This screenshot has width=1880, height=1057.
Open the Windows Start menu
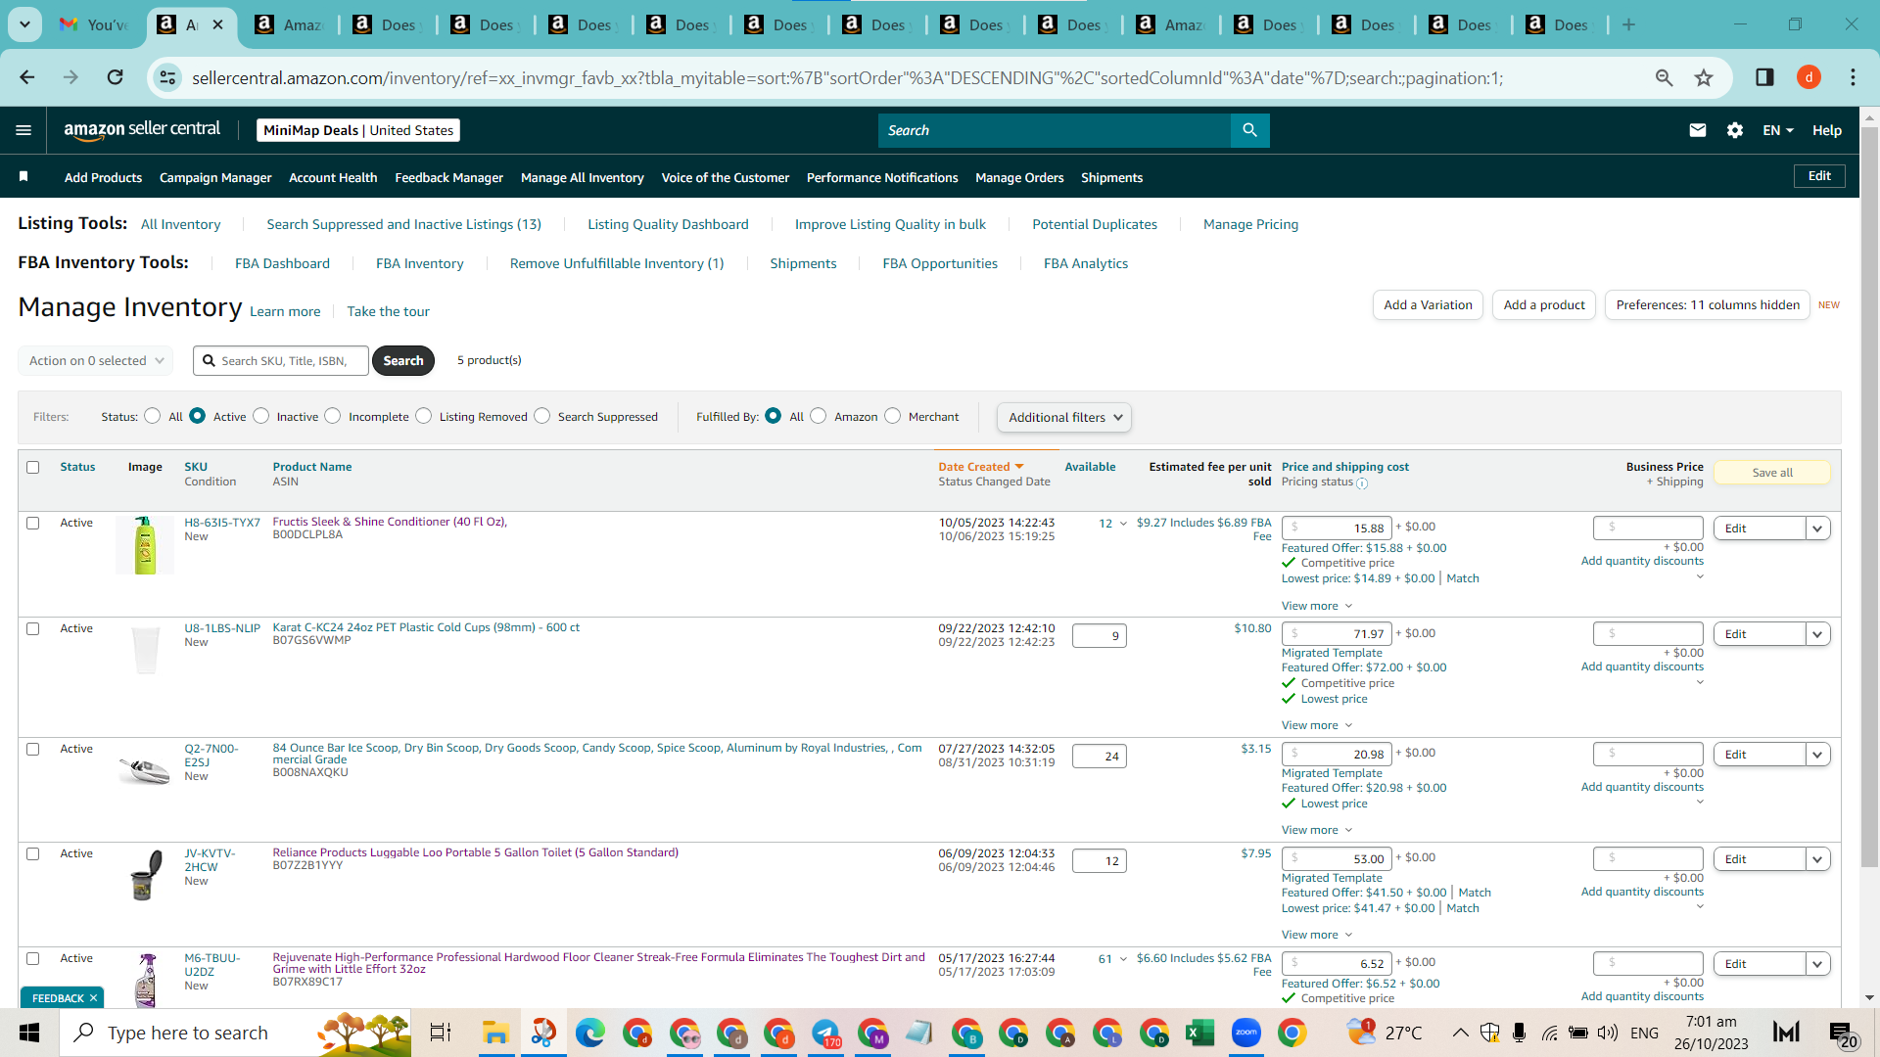[29, 1033]
